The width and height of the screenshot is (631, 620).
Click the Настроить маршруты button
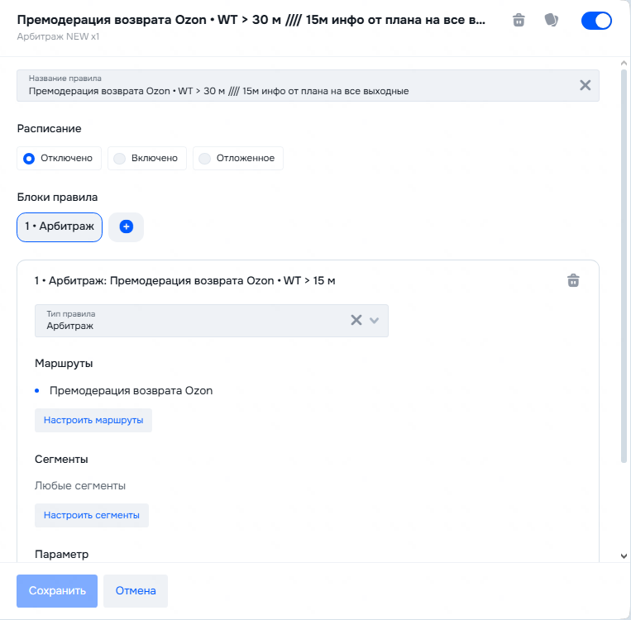point(93,420)
